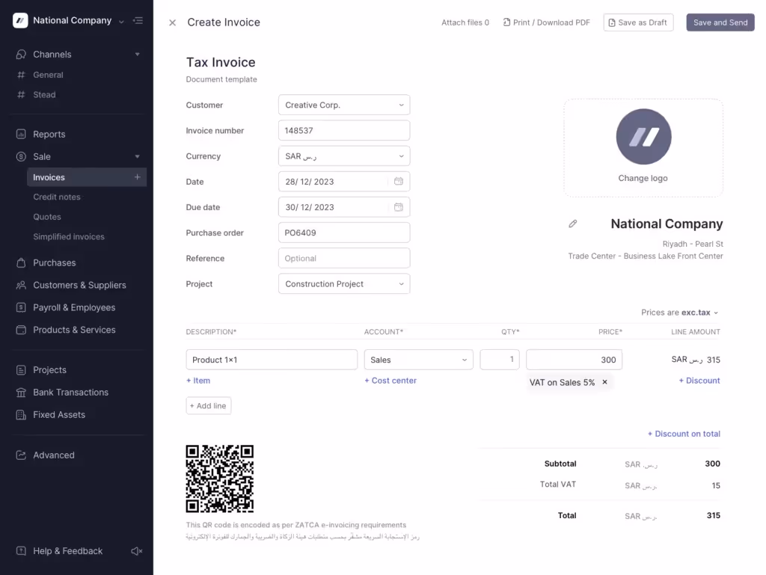The height and width of the screenshot is (575, 766).
Task: Click the VAT on Sales 5% label
Action: point(563,382)
